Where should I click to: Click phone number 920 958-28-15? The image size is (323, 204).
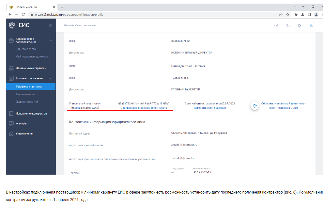click(202, 172)
